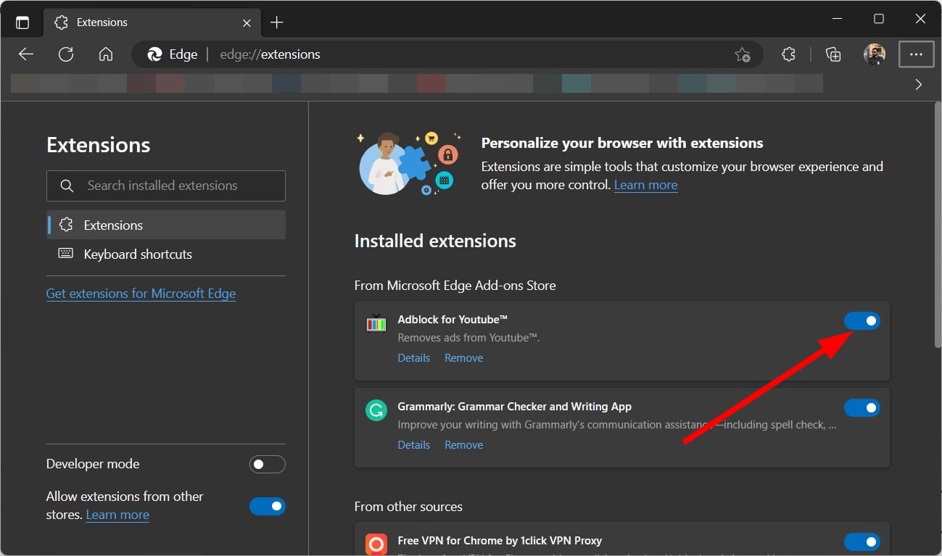Open Learn more link about other stores
This screenshot has width=942, height=556.
(x=117, y=515)
